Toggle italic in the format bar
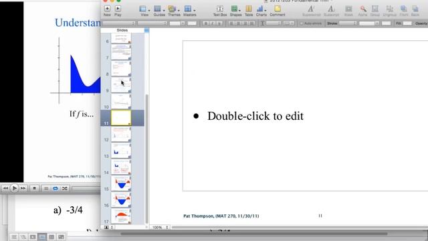The width and height of the screenshot is (428, 241). (213, 23)
